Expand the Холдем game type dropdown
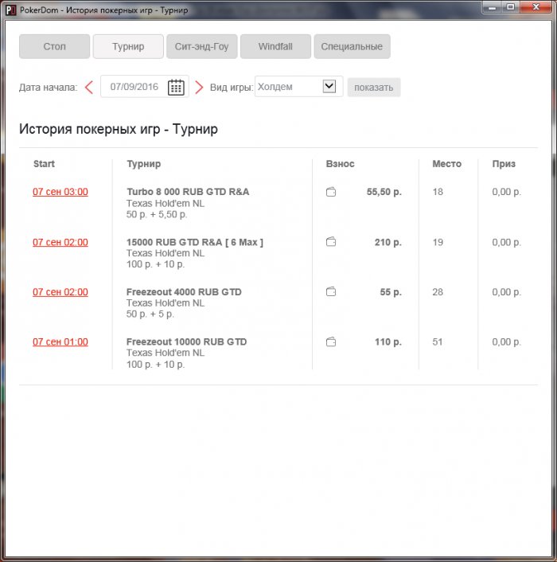The width and height of the screenshot is (557, 562). (x=329, y=87)
